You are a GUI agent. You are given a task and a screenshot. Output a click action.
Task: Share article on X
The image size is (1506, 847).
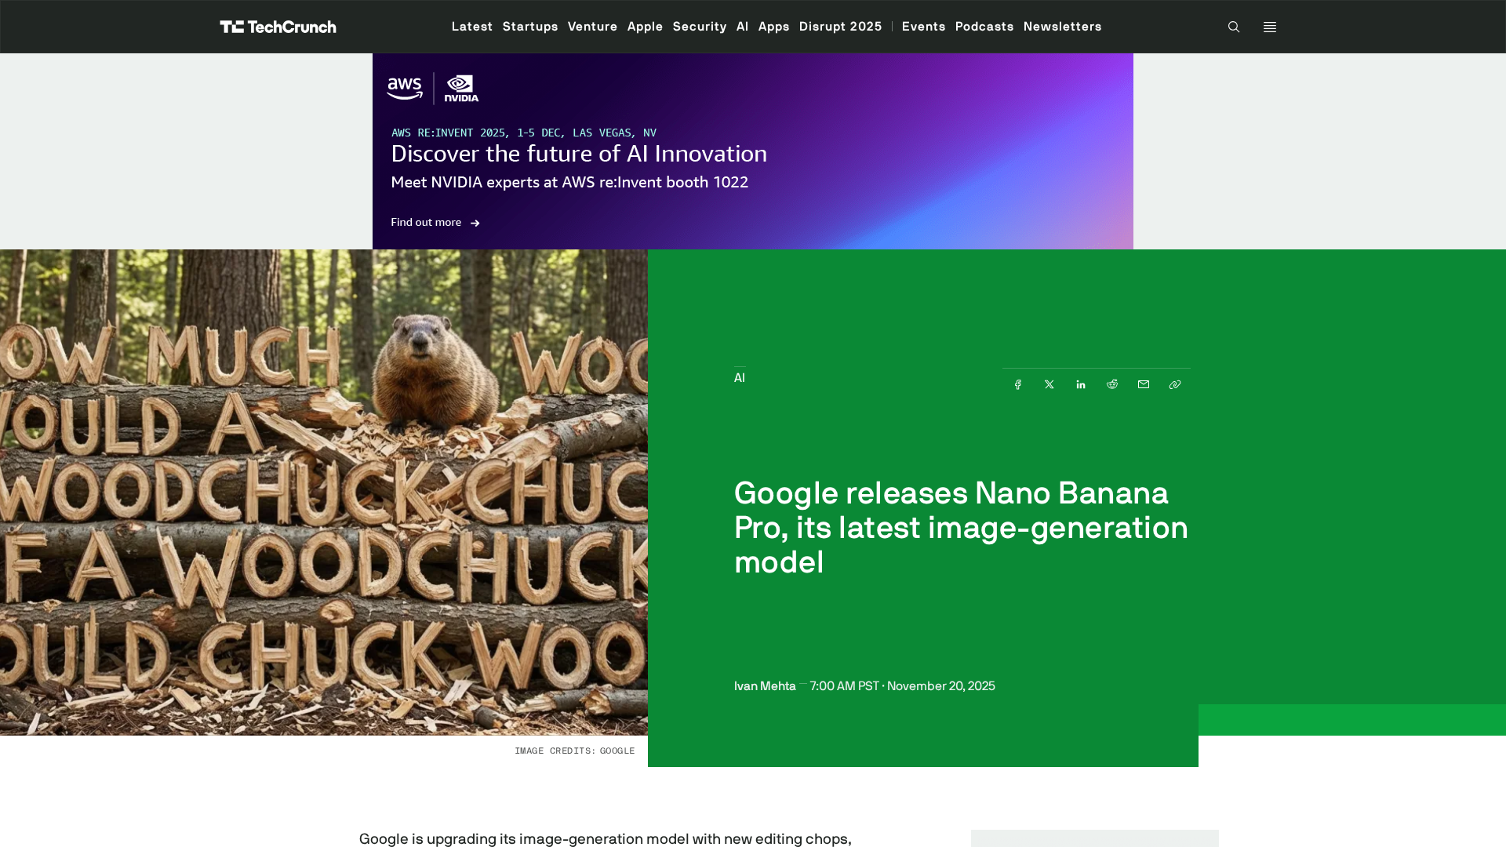[x=1049, y=384]
